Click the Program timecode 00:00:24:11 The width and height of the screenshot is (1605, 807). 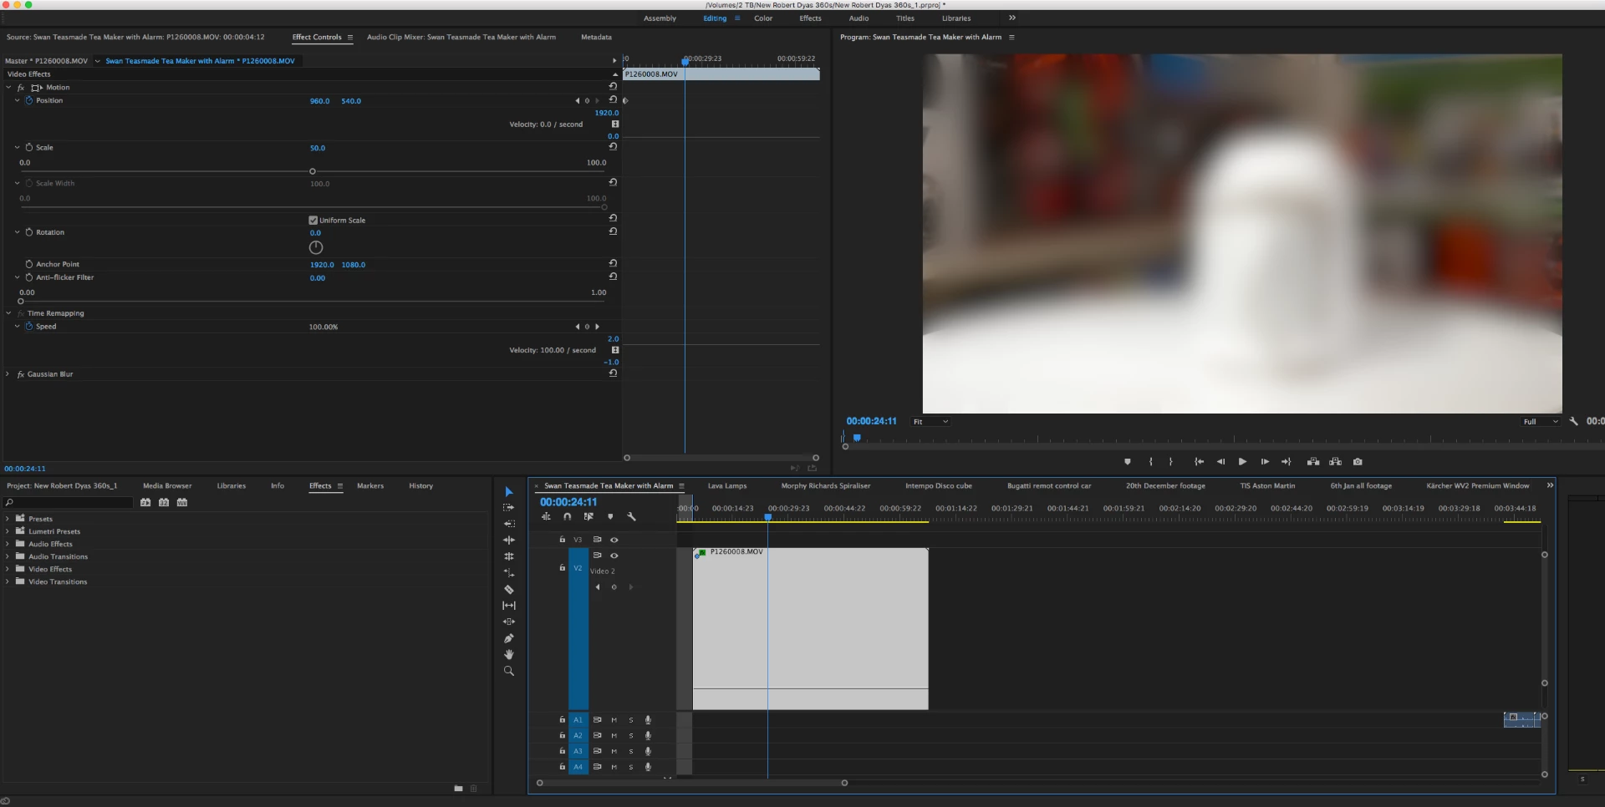point(871,421)
